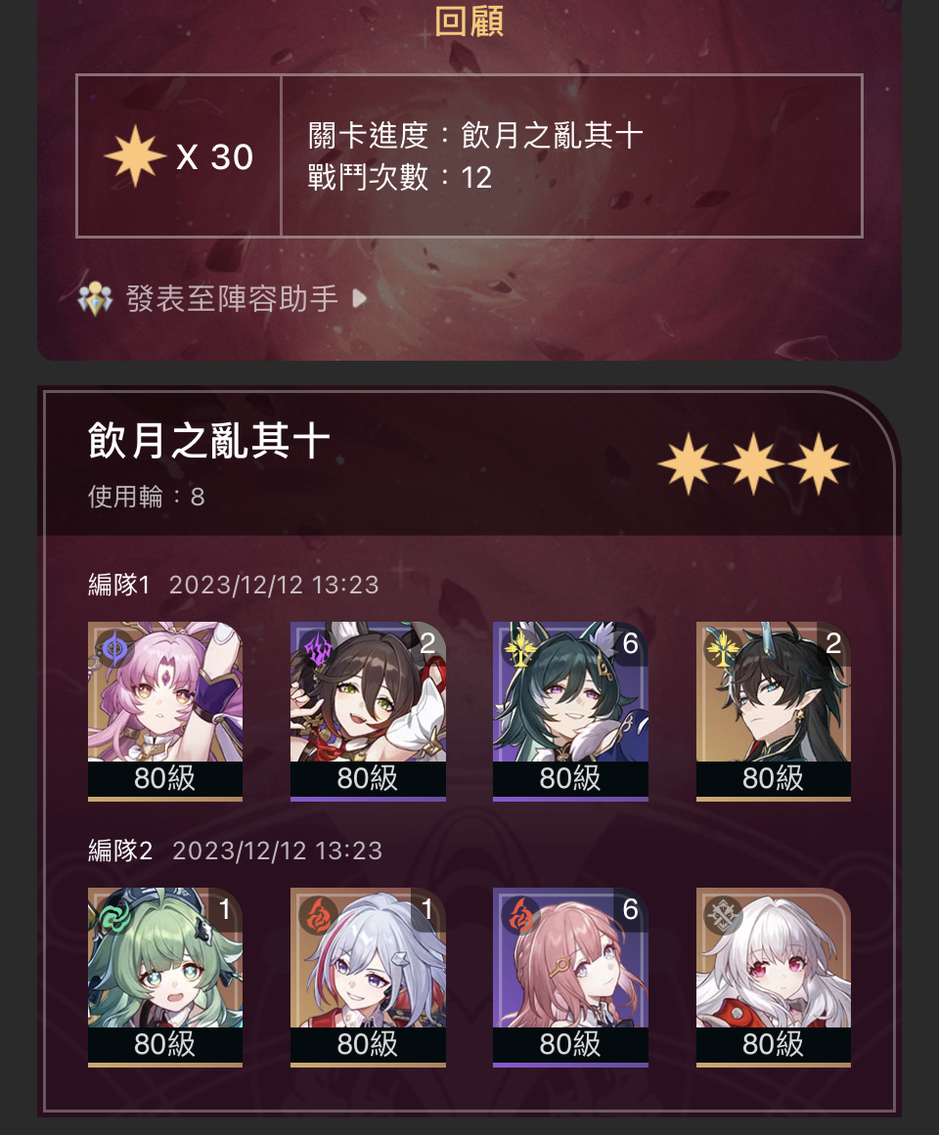Select white-haired red-eyed character in 編隊2

coord(774,978)
